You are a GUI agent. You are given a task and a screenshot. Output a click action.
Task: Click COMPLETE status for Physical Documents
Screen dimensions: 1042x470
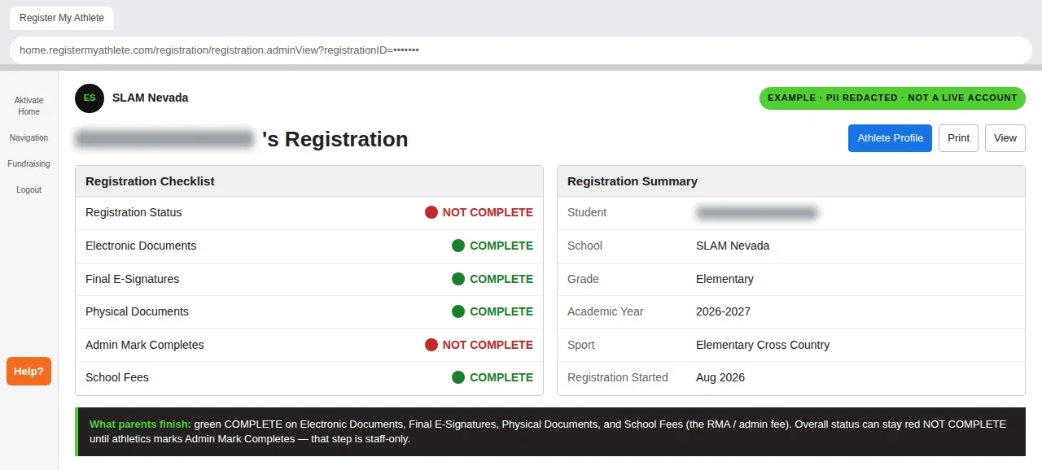pos(501,311)
